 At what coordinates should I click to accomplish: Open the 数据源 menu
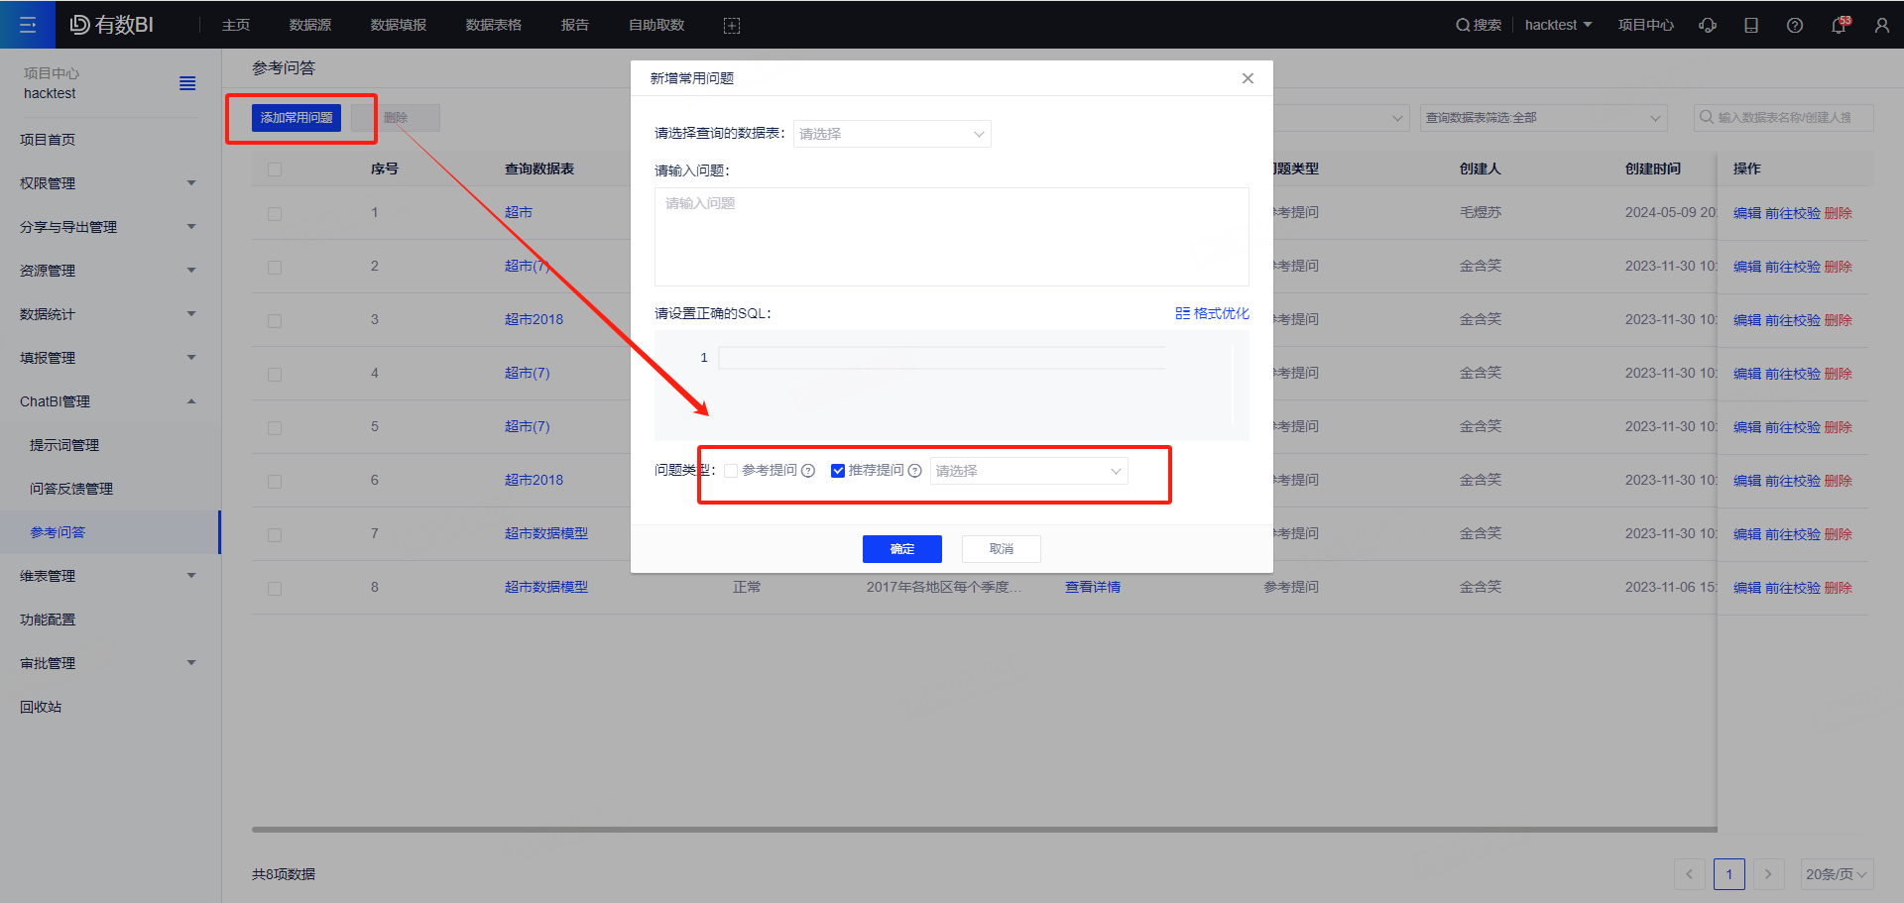pyautogui.click(x=310, y=25)
